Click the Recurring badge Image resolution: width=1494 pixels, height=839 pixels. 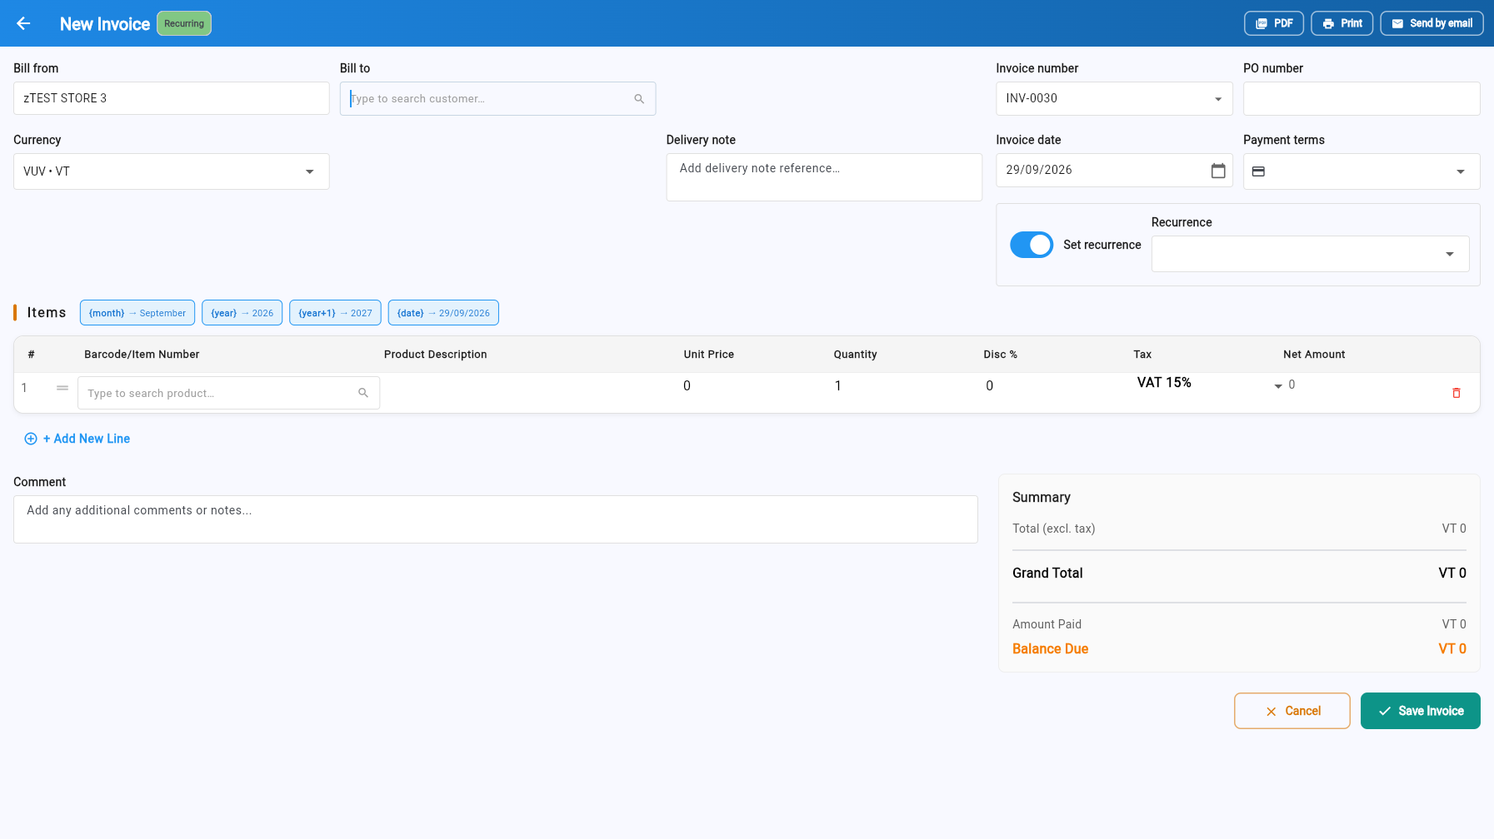point(184,23)
